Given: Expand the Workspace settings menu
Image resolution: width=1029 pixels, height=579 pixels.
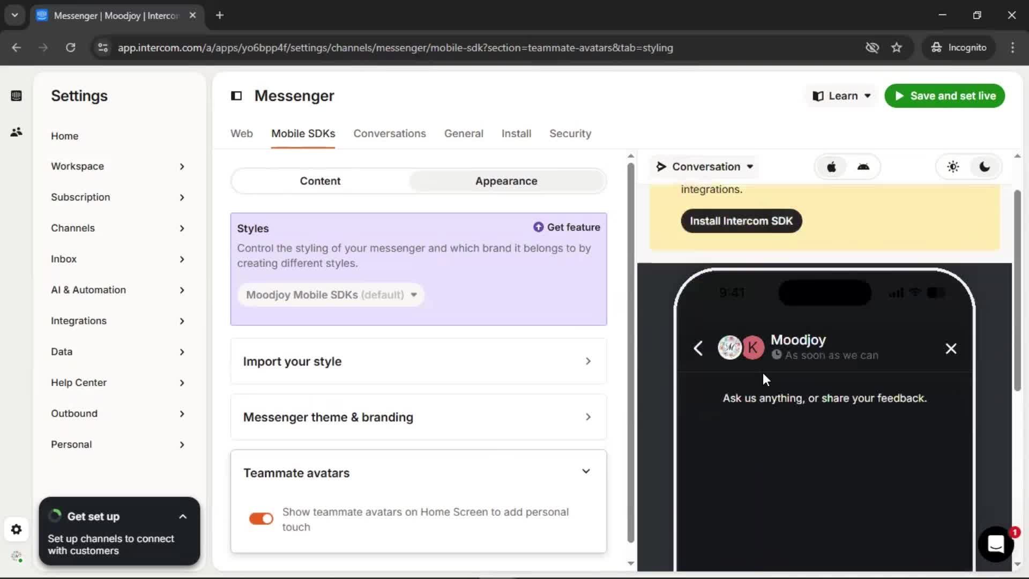Looking at the screenshot, I should (118, 166).
